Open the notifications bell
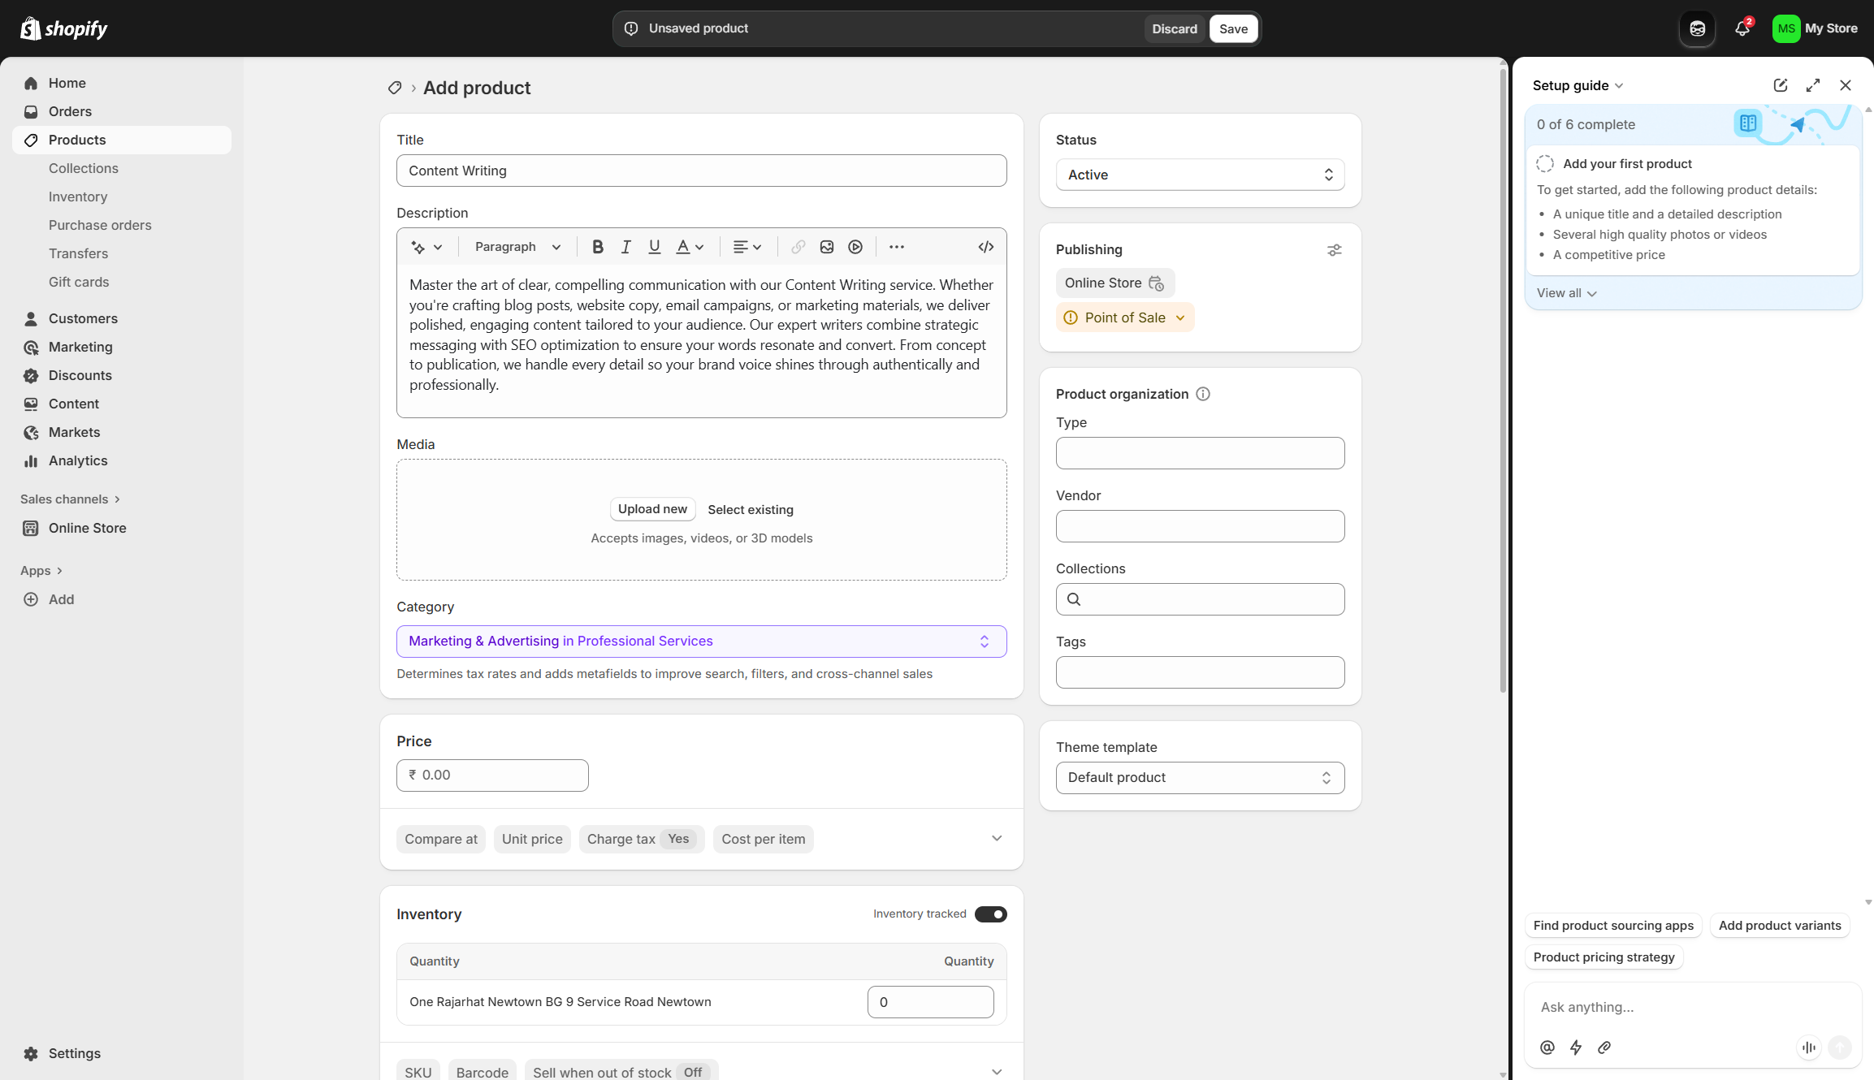This screenshot has height=1080, width=1874. [1741, 28]
